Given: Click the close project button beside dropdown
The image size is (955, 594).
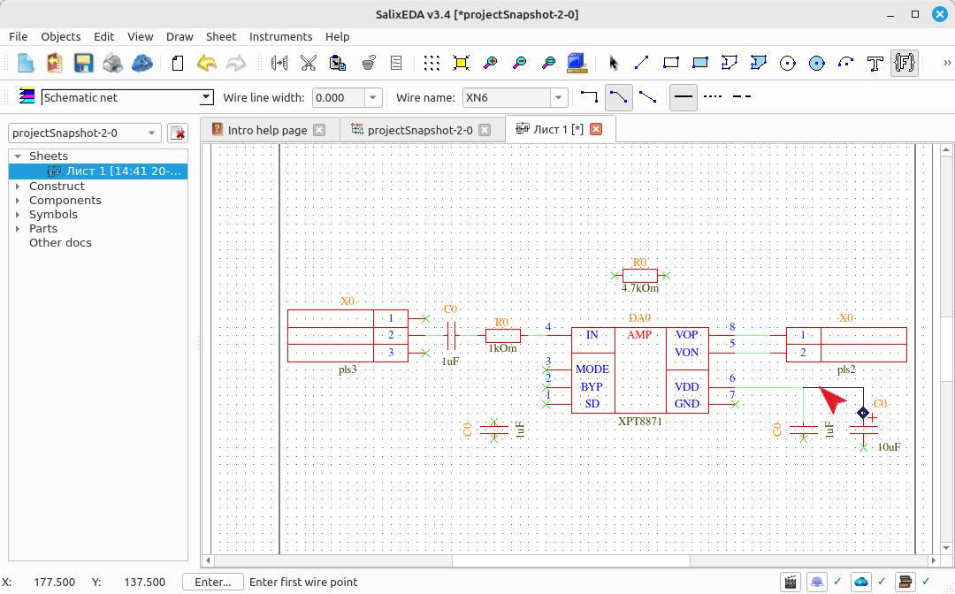Looking at the screenshot, I should [177, 133].
